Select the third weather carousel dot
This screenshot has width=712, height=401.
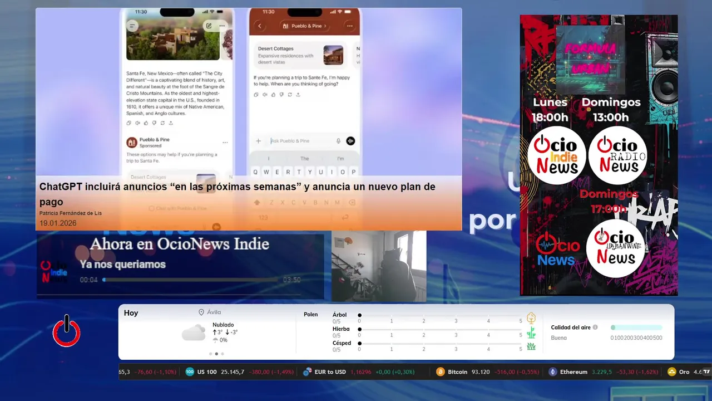pyautogui.click(x=222, y=354)
